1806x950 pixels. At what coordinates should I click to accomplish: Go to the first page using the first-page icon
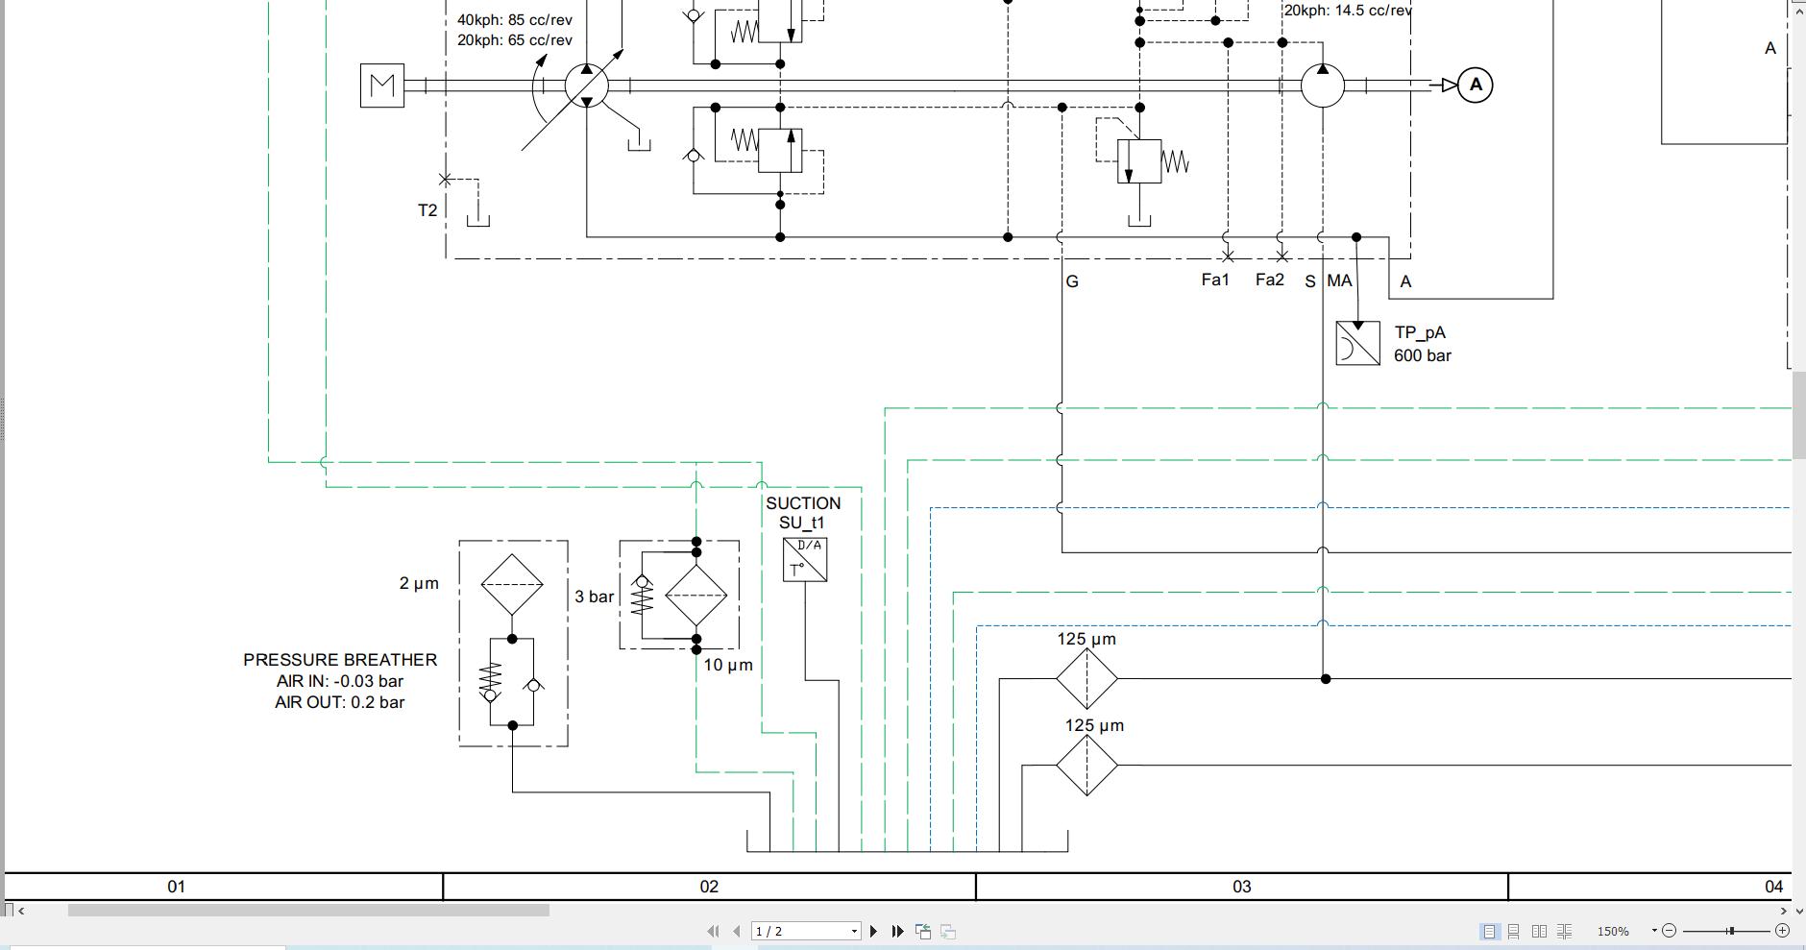point(711,930)
